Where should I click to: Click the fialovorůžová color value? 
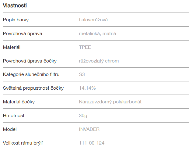point(93,20)
